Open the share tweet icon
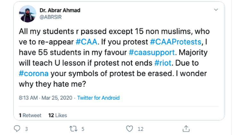The image size is (240, 135). click(185, 129)
